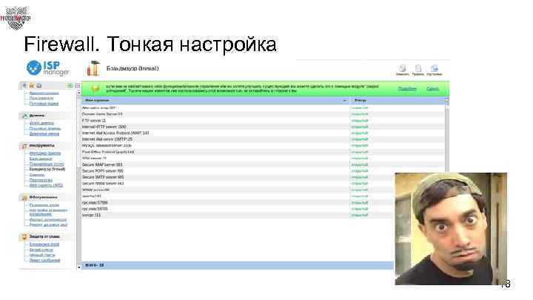533x300 pixels.
Task: Open the Чёрный список sidebar link
Action: pyautogui.click(x=42, y=255)
